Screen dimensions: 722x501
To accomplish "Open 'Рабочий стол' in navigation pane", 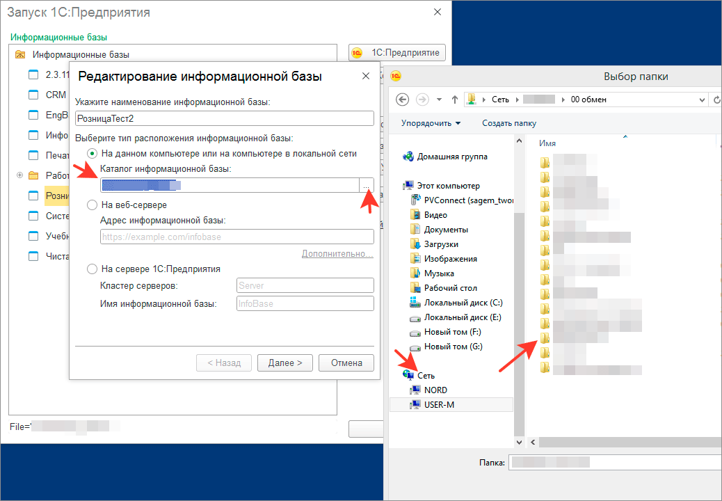I will (443, 288).
